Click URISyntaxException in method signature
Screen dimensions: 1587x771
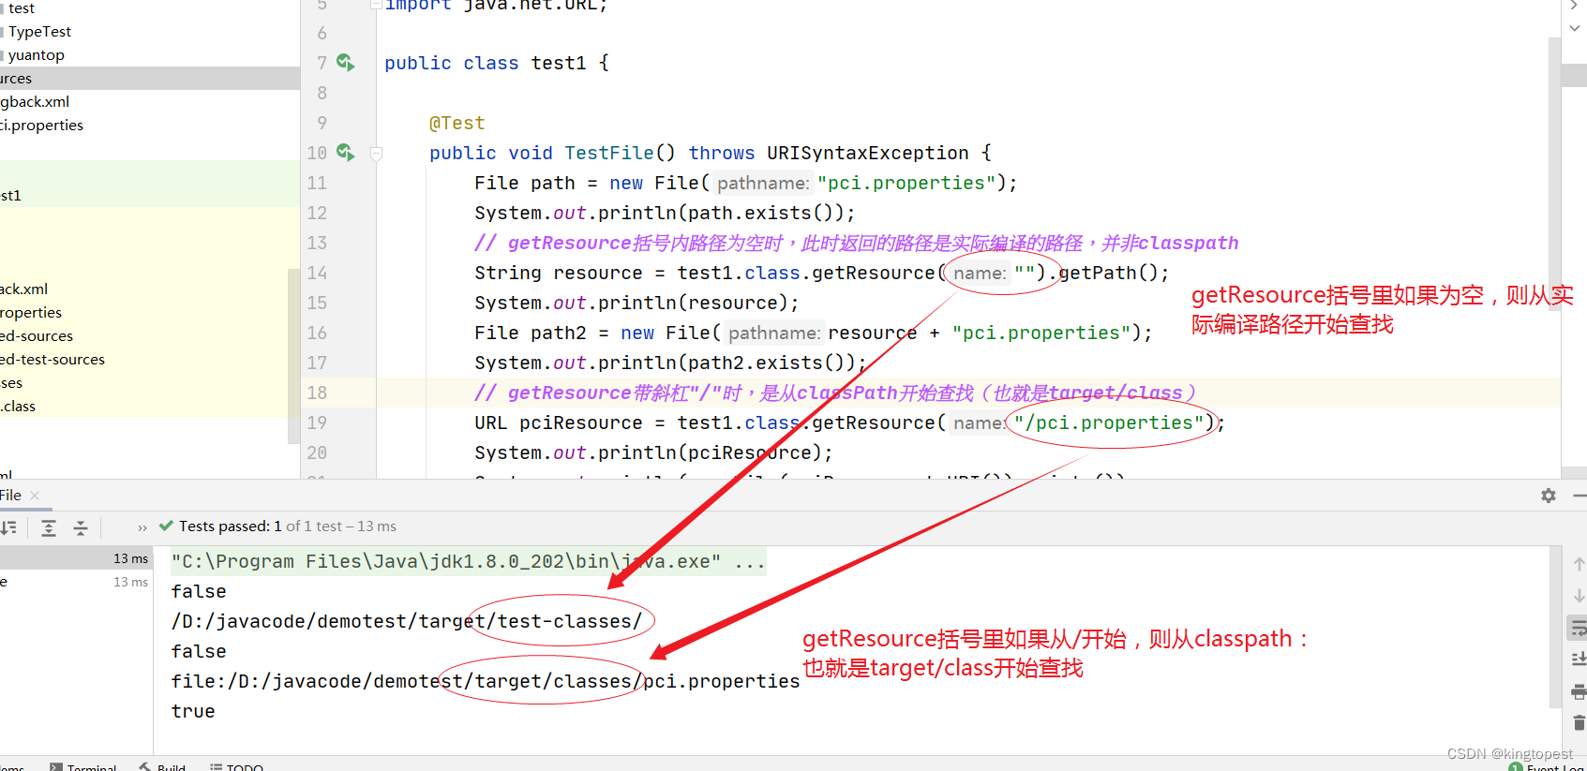pos(867,153)
